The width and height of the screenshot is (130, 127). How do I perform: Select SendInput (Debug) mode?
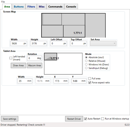click(x=86, y=68)
